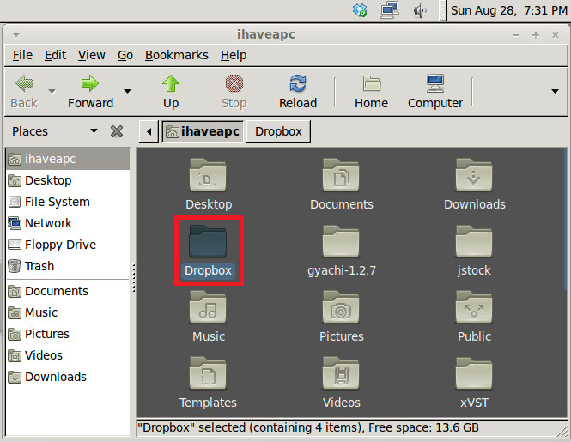Select the dark Dropbox folder icon
Image resolution: width=571 pixels, height=442 pixels.
208,241
